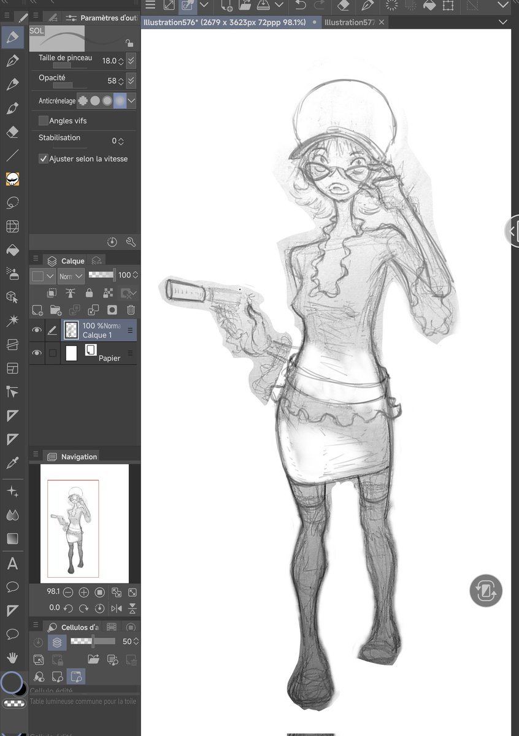Click main drawing color circle
This screenshot has height=736, width=519.
[11, 682]
